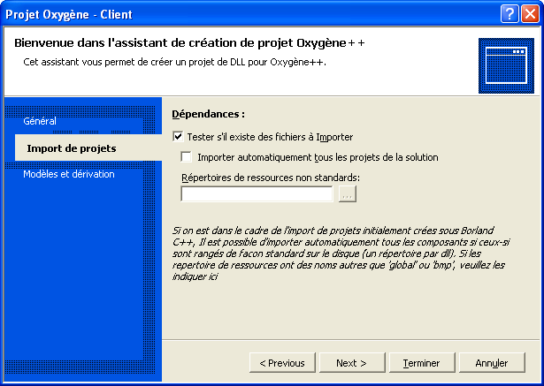Switch to the Général page
Image resolution: width=544 pixels, height=386 pixels.
coord(40,121)
